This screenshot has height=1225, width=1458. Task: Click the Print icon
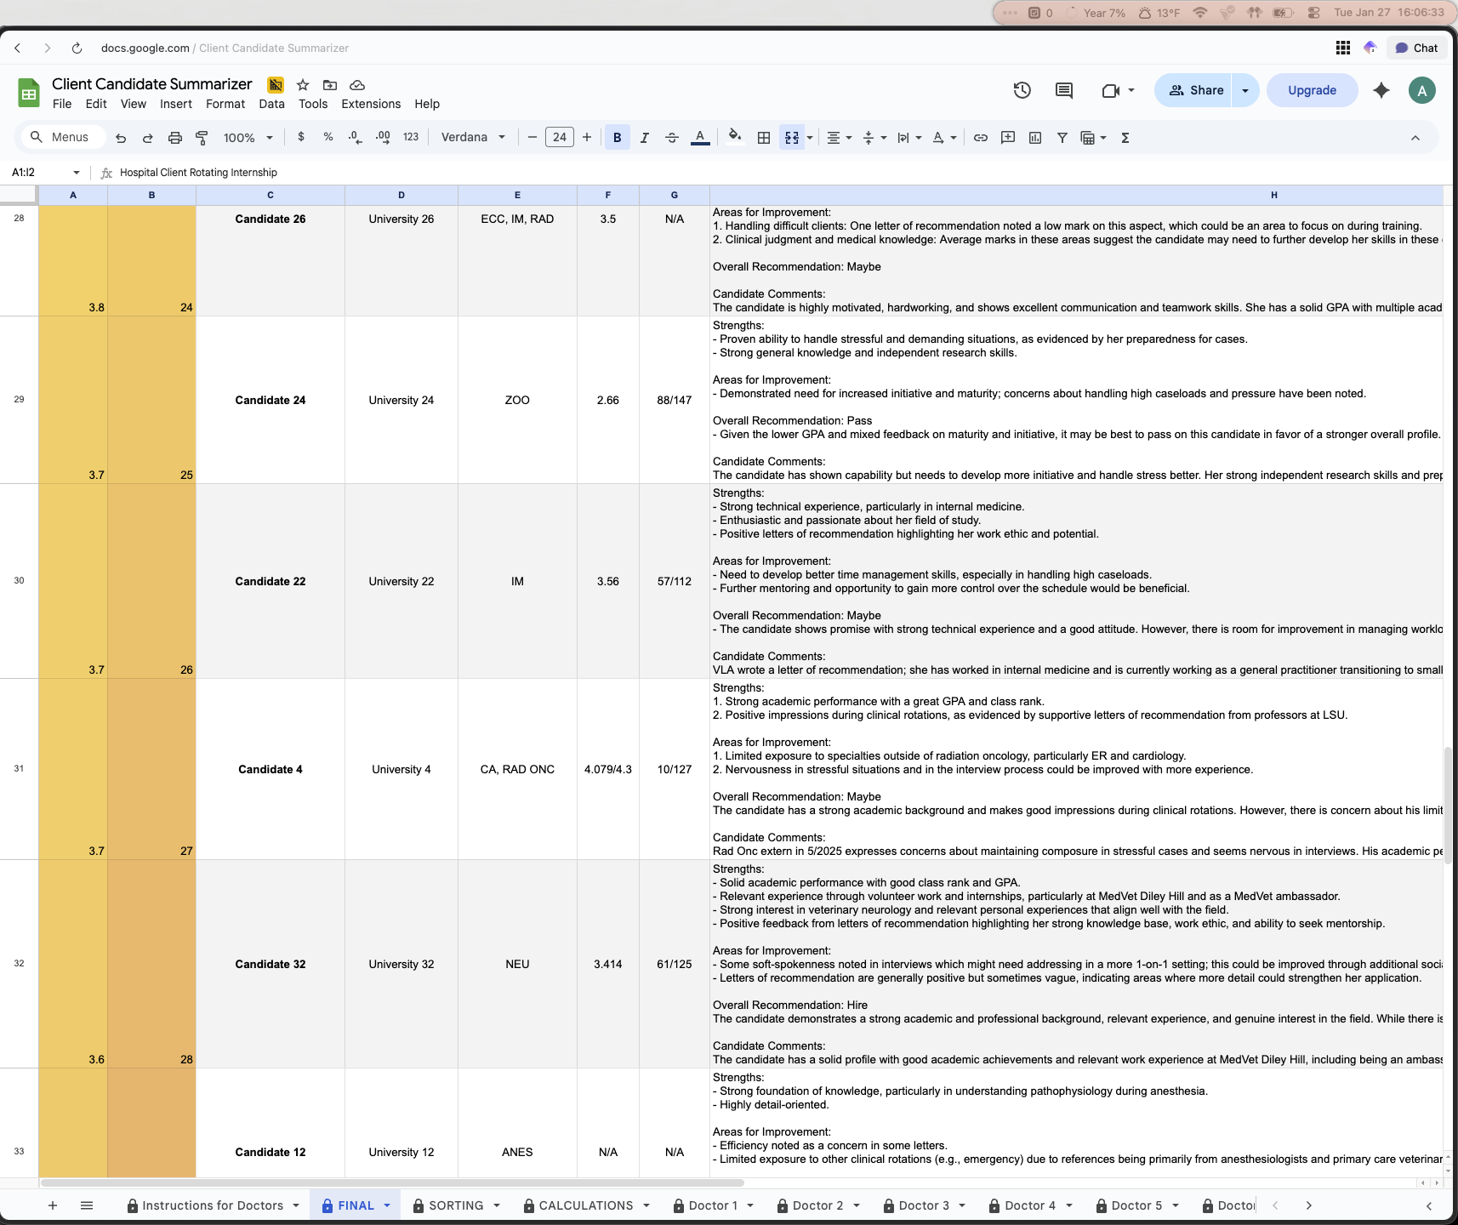pyautogui.click(x=175, y=137)
